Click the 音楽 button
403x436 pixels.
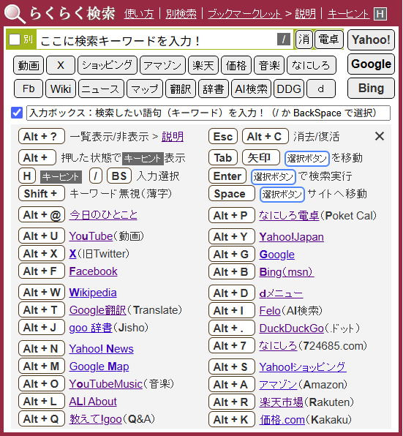(269, 65)
